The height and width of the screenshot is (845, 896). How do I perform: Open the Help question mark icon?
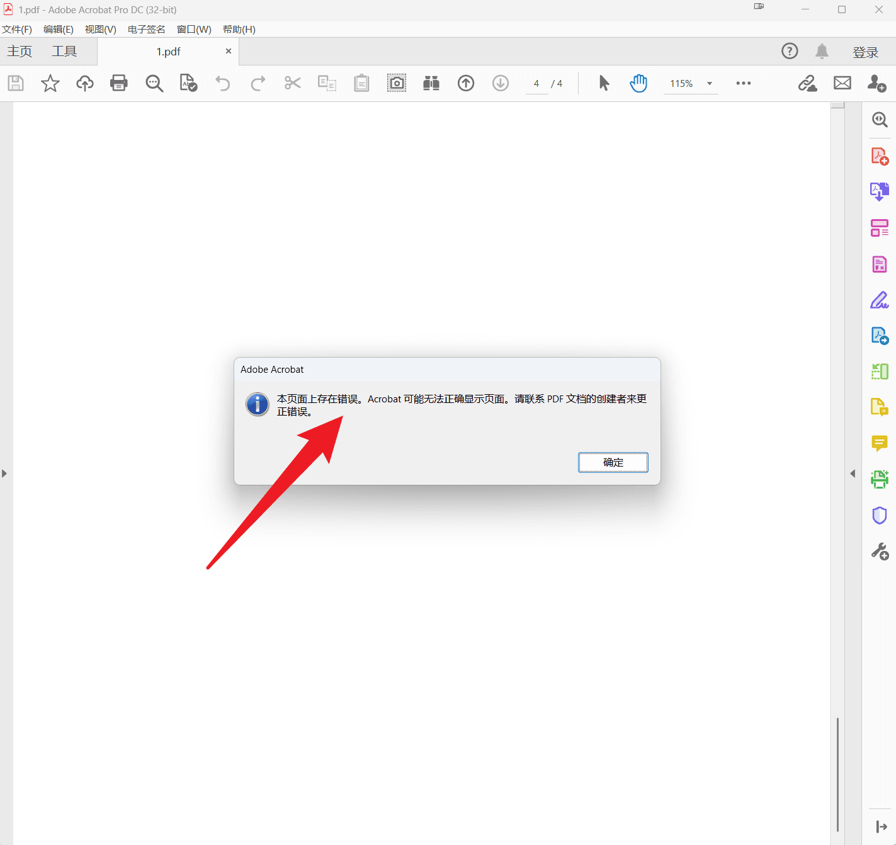pos(790,51)
